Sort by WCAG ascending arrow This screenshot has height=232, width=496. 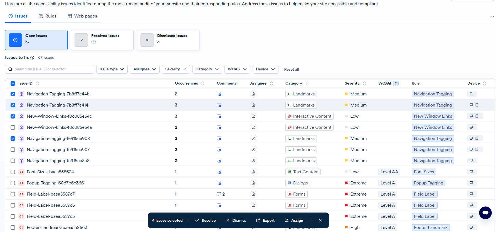tap(396, 83)
